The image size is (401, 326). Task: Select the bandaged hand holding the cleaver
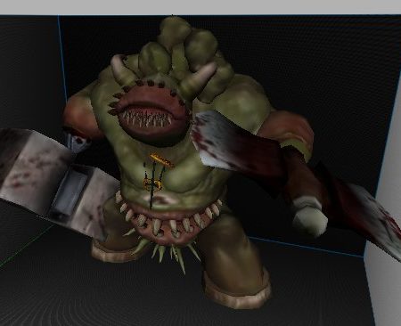[x=309, y=216]
